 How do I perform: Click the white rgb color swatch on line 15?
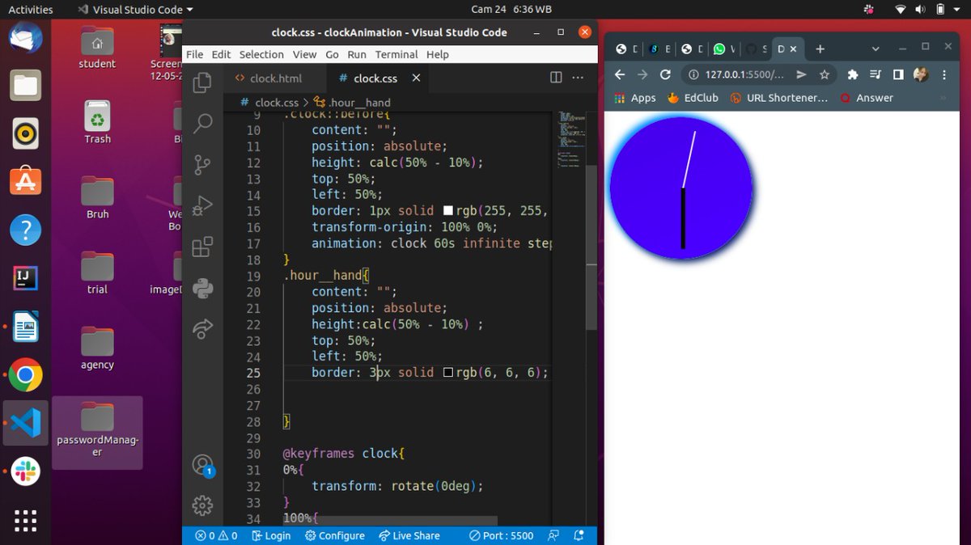click(448, 211)
